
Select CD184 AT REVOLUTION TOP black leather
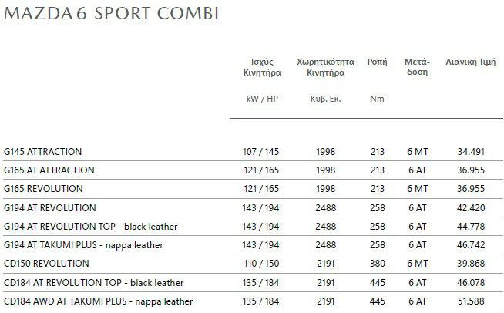point(93,283)
